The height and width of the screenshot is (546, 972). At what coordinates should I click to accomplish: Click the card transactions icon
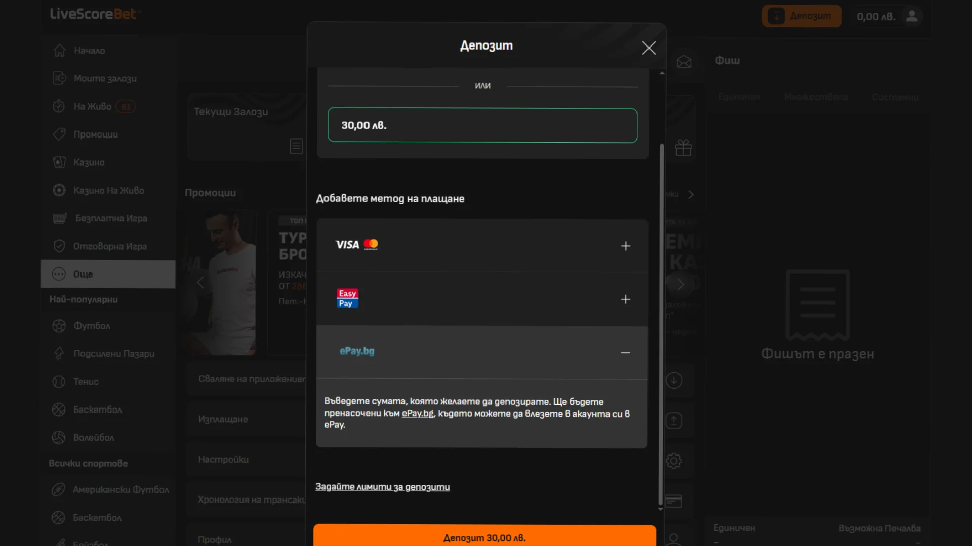674,501
